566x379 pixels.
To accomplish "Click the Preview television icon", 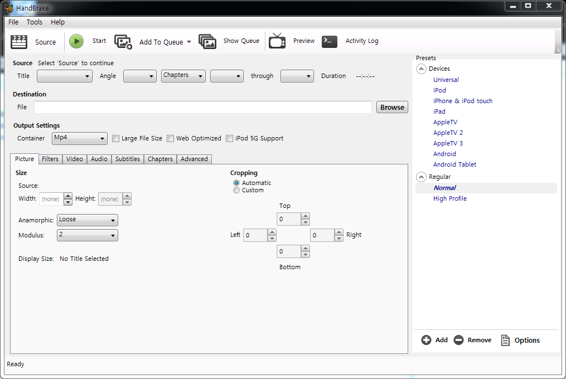I will (x=277, y=41).
